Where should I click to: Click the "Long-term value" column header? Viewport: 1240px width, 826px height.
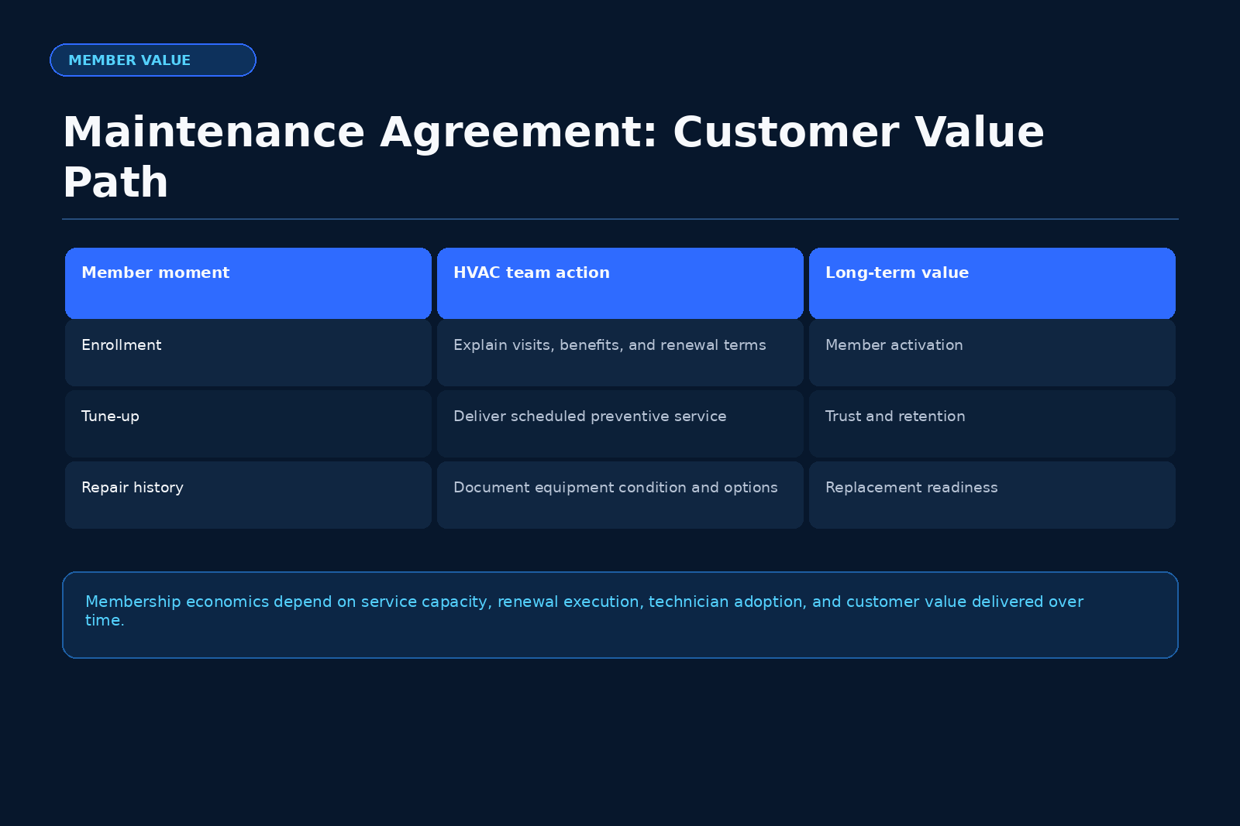pyautogui.click(x=992, y=283)
